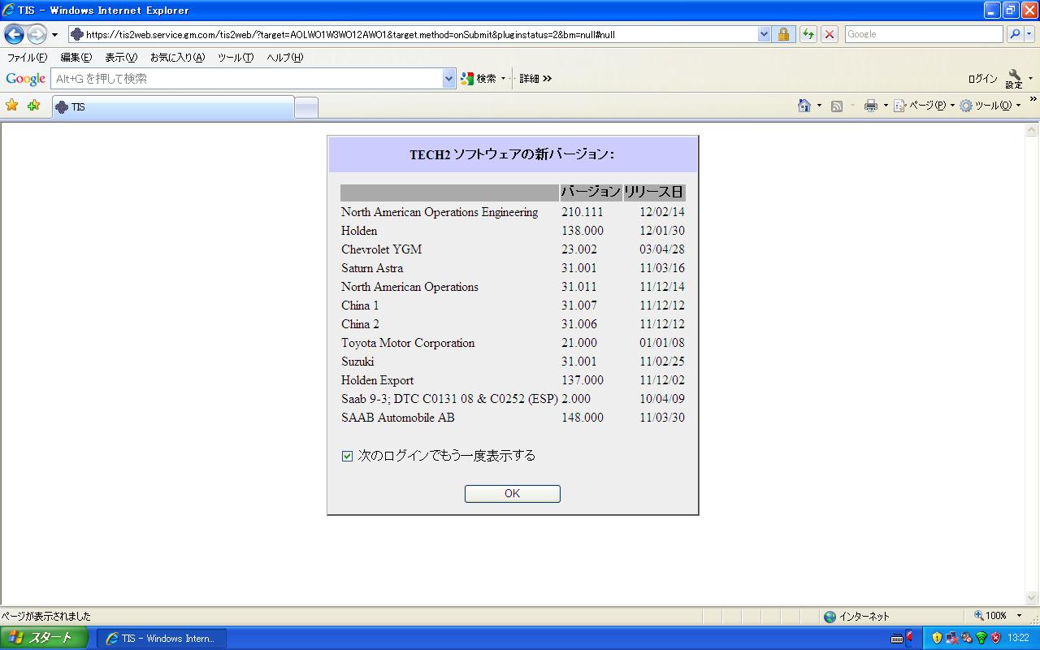Click the yellow security shield tray icon
1040x650 pixels.
[x=937, y=639]
